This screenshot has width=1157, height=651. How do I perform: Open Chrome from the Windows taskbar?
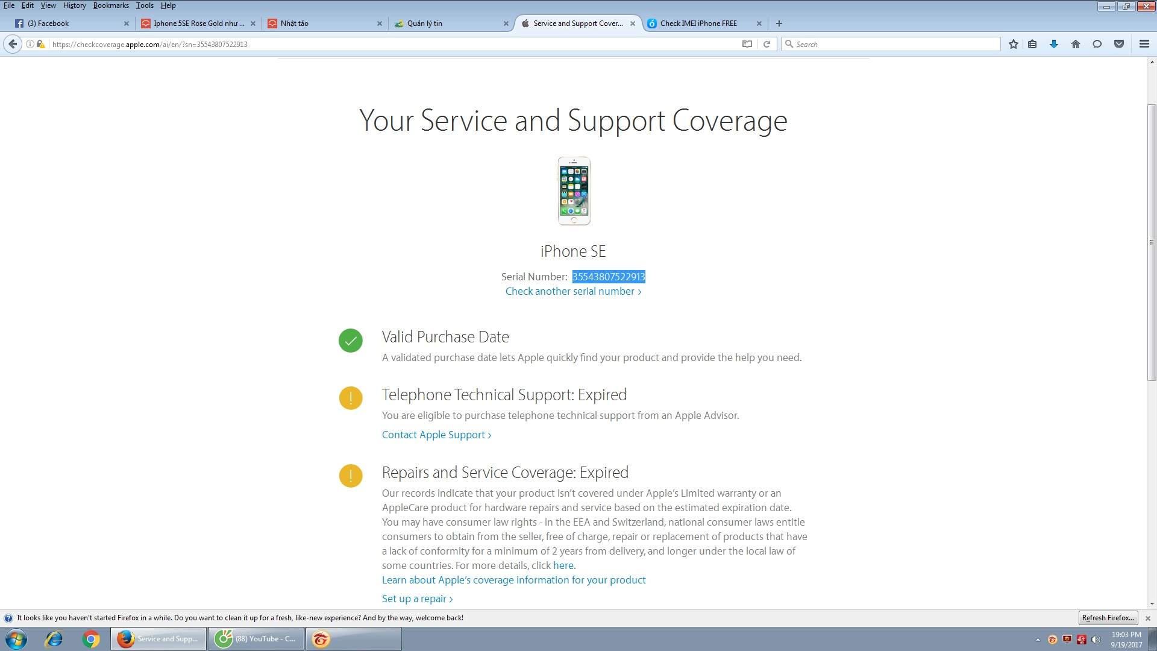tap(91, 639)
